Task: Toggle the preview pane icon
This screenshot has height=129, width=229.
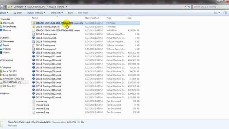Action: [x=225, y=13]
